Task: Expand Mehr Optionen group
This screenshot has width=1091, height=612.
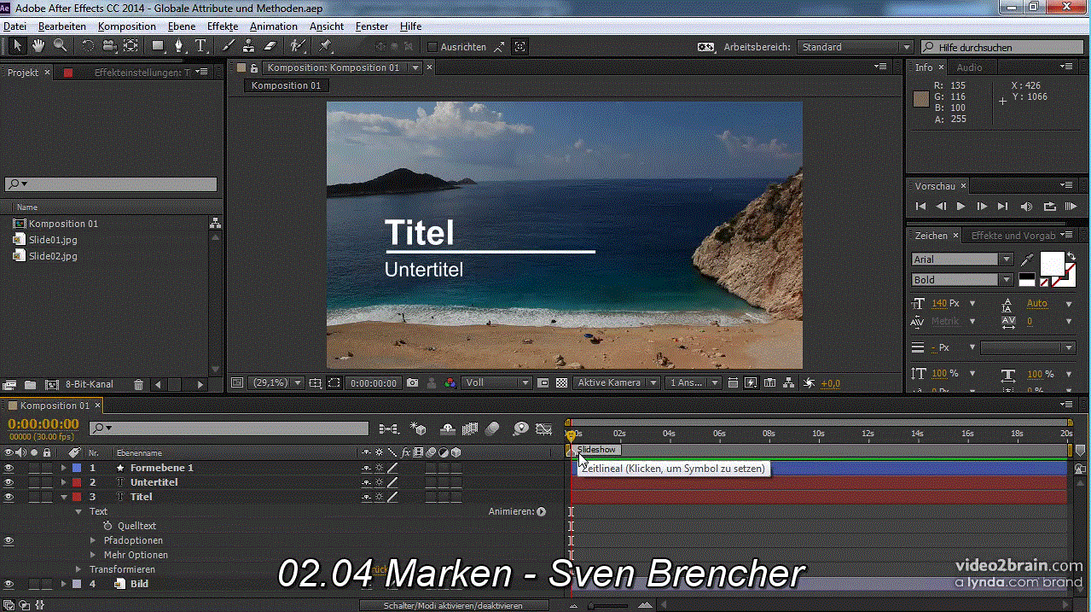Action: click(x=94, y=555)
